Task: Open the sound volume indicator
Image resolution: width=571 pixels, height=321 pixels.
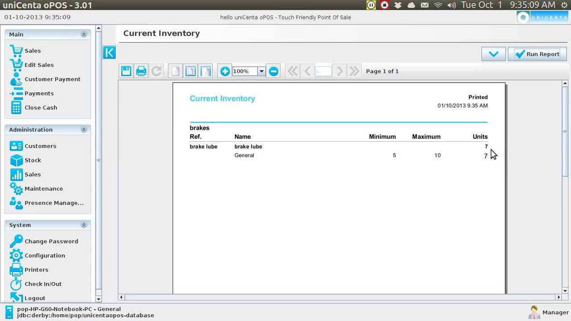Action: [451, 5]
